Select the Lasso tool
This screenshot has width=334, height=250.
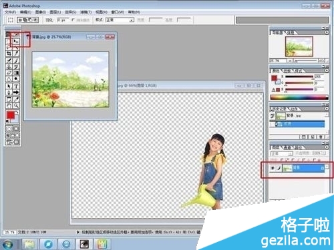coord(9,47)
